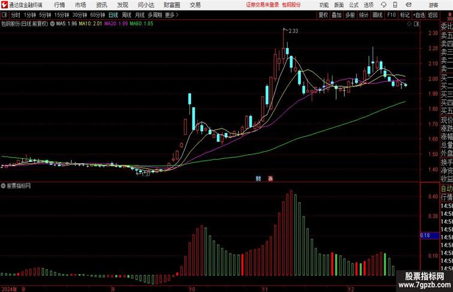453x292 pixels.
Task: Switch to the 60分钟 period tab
Action: click(98, 15)
